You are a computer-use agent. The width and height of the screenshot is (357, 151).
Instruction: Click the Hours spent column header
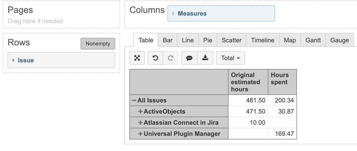(x=282, y=82)
